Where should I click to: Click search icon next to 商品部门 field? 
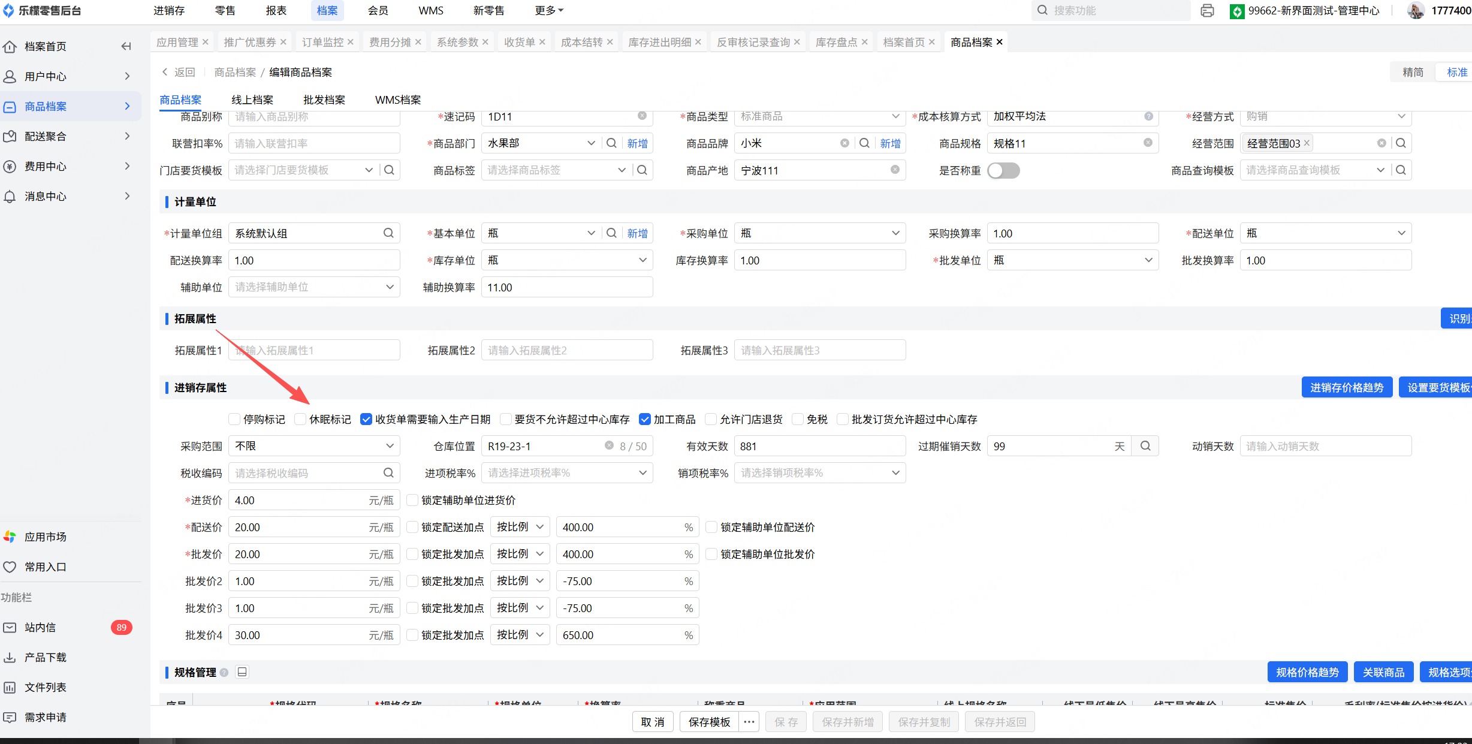tap(611, 143)
